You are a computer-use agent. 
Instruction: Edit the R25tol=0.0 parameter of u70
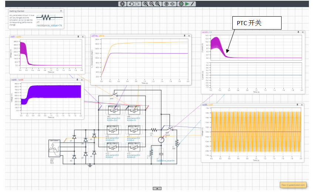click(110, 140)
